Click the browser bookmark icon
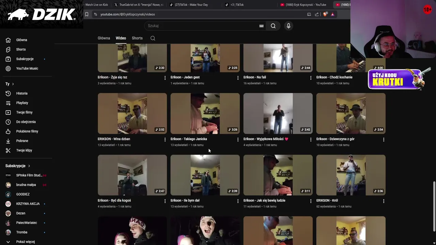436x245 pixels. point(87,14)
